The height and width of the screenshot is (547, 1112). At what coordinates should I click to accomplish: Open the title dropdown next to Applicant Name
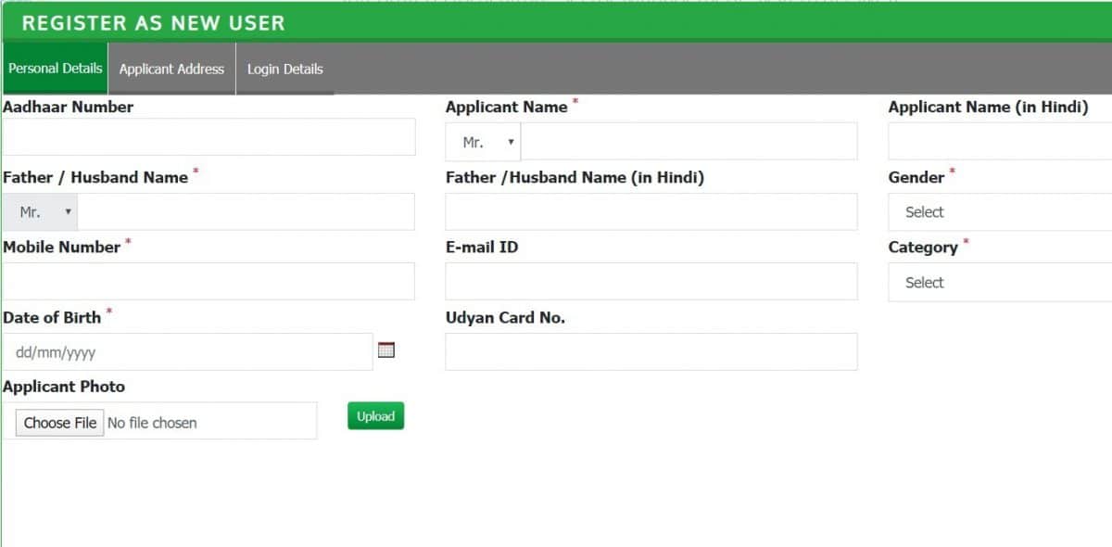pyautogui.click(x=482, y=141)
